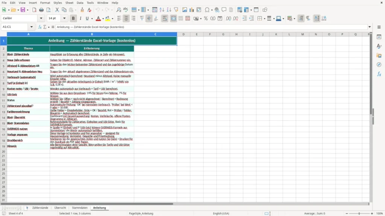
Task: Increase indent icon
Action: (244, 18)
